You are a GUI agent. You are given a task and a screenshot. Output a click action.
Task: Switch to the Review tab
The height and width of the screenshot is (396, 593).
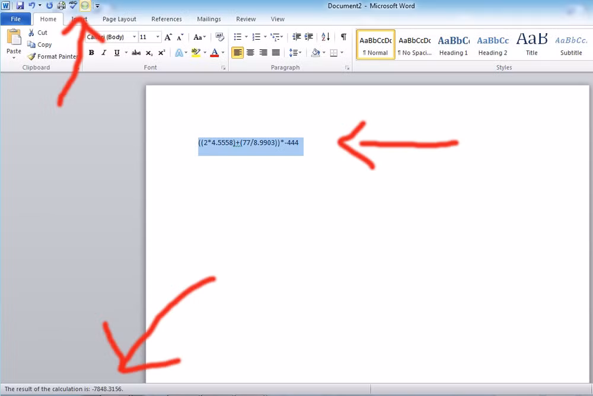(246, 18)
